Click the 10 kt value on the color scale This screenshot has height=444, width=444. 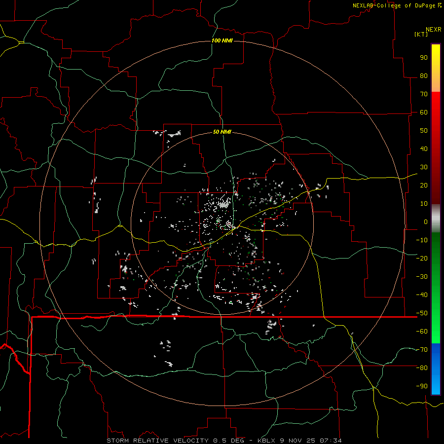coord(424,204)
